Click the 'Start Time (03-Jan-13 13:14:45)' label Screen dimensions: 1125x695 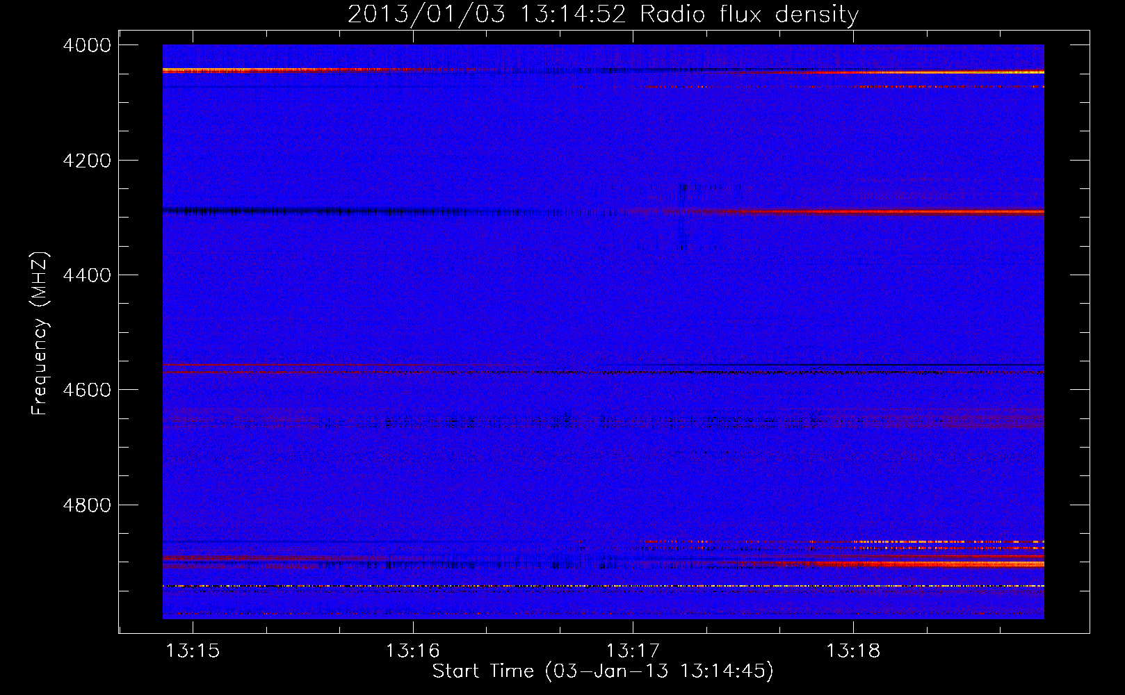(x=603, y=671)
